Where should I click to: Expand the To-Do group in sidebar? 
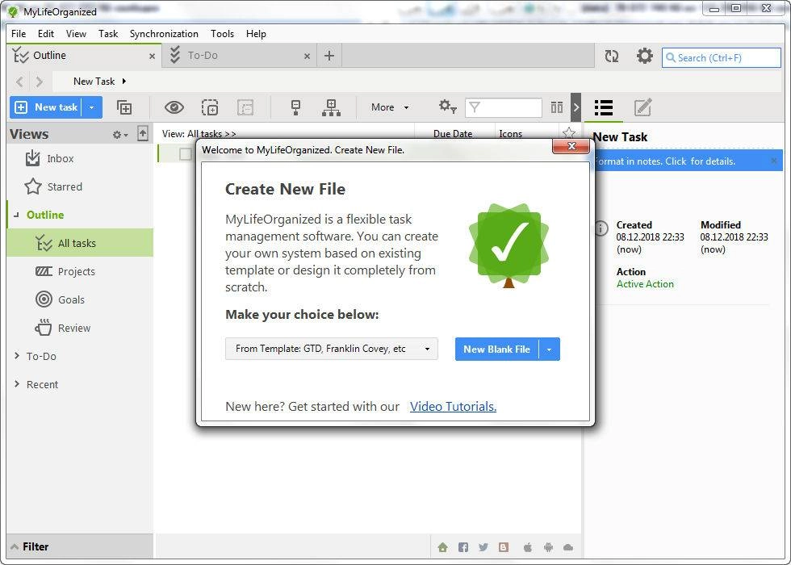tap(17, 356)
